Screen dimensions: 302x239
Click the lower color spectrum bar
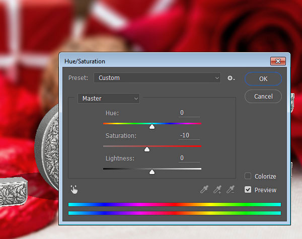pyautogui.click(x=175, y=213)
